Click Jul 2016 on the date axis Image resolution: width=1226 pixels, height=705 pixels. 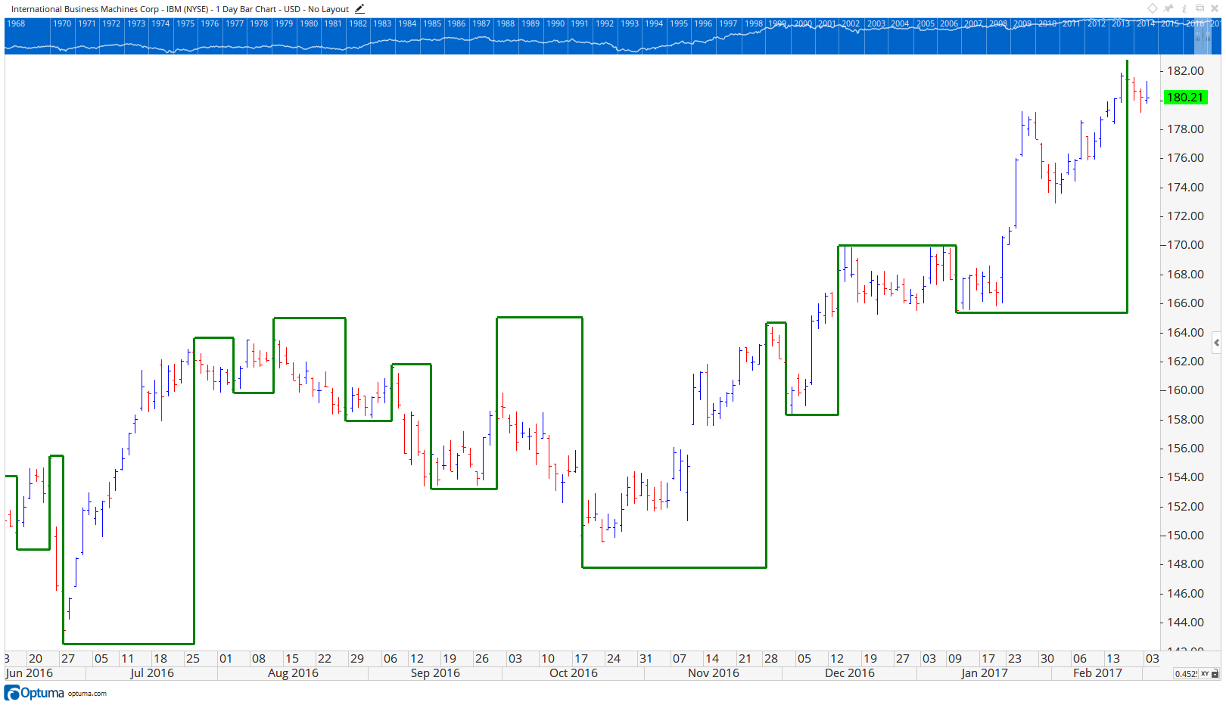click(152, 673)
